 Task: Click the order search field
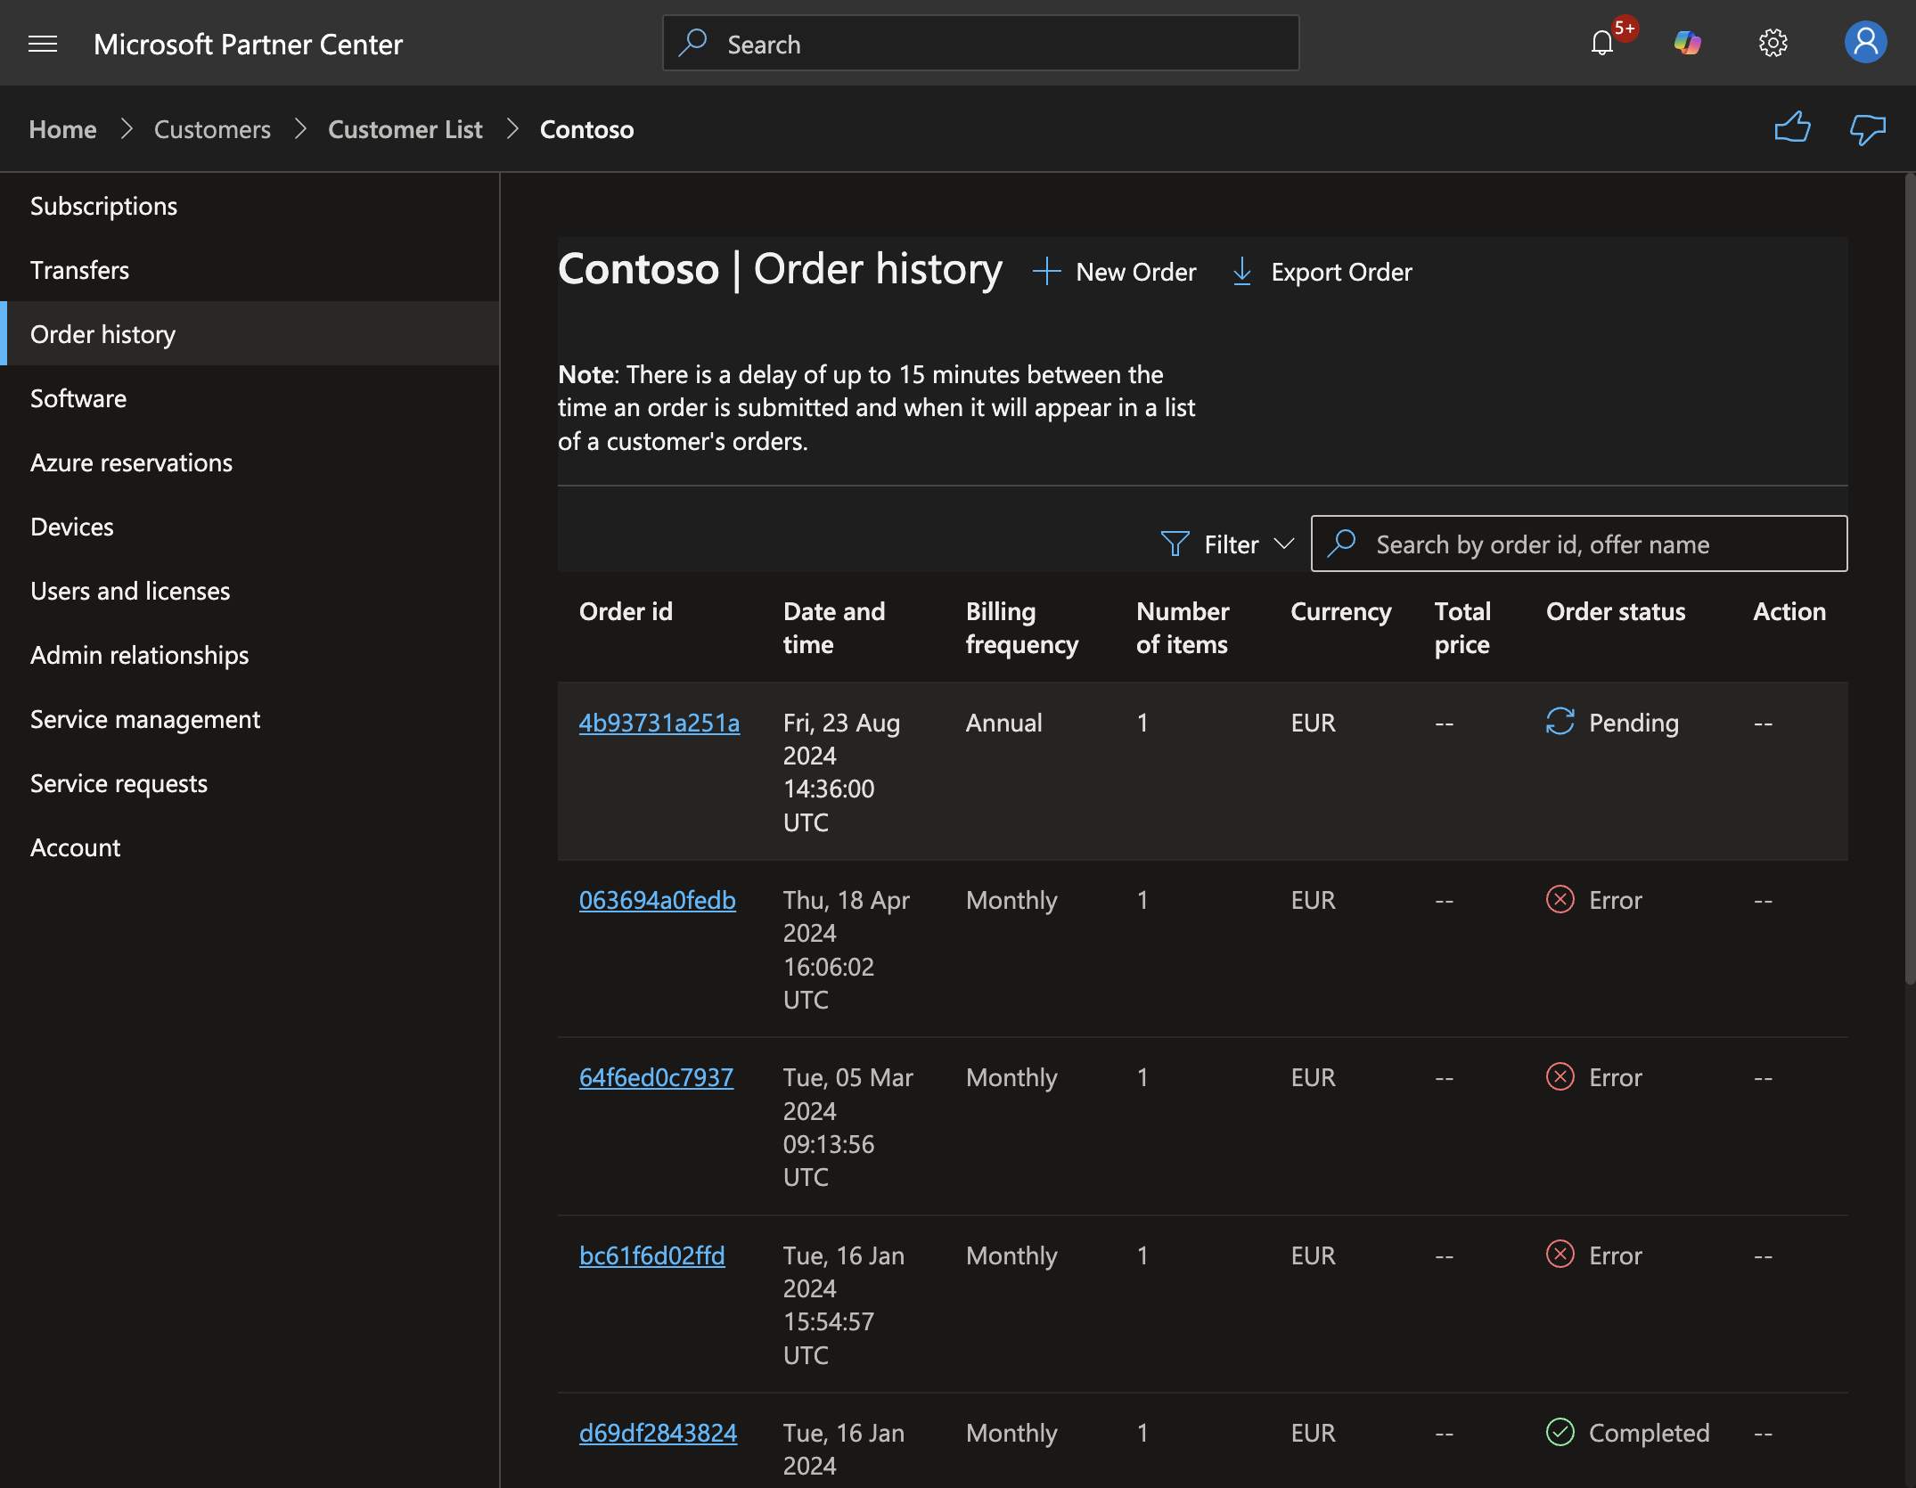click(x=1579, y=544)
